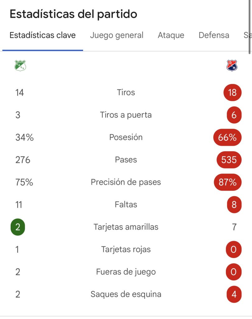Image resolution: width=252 pixels, height=319 pixels.
Task: Click the Independiente Medellín team crest
Action: 232,65
